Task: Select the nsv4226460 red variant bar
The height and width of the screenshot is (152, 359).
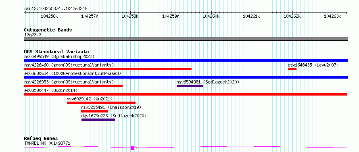Action: click(x=108, y=69)
